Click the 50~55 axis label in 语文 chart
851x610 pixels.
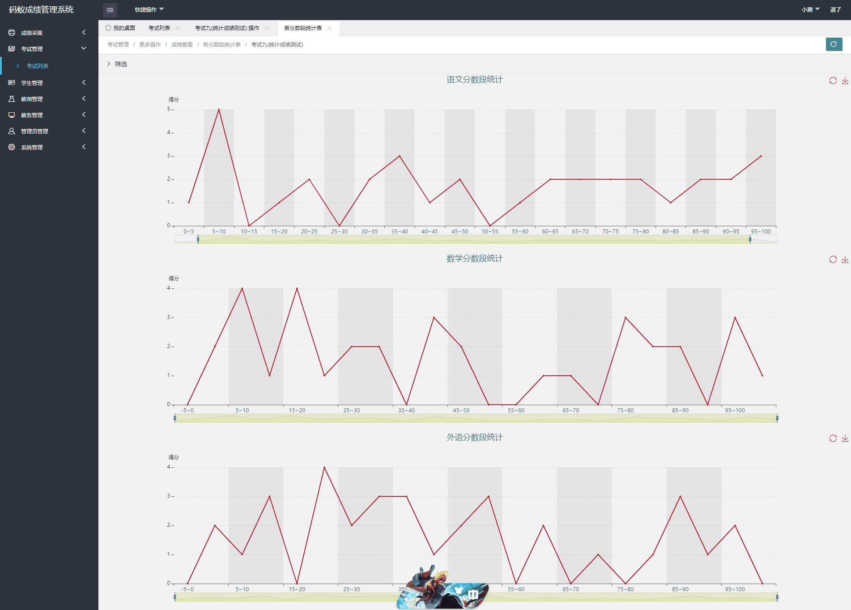point(490,232)
